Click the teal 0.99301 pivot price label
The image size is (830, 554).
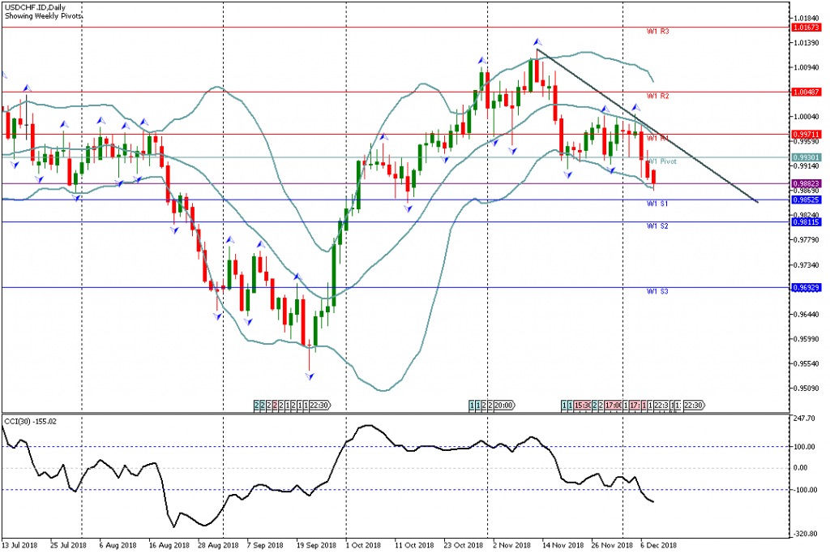coord(806,157)
